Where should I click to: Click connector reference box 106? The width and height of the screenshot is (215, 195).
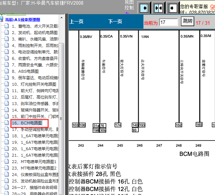[82, 125]
